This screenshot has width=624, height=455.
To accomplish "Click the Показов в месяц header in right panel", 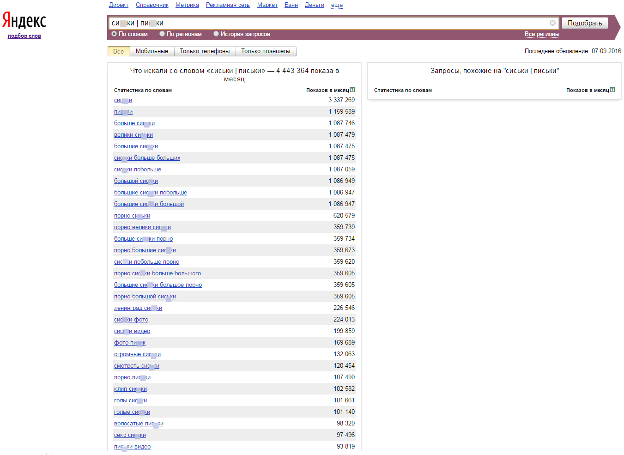I will tap(588, 91).
